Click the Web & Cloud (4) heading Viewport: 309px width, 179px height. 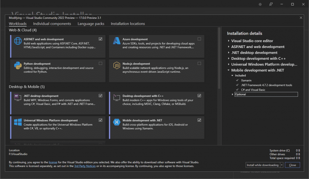pos(23,30)
